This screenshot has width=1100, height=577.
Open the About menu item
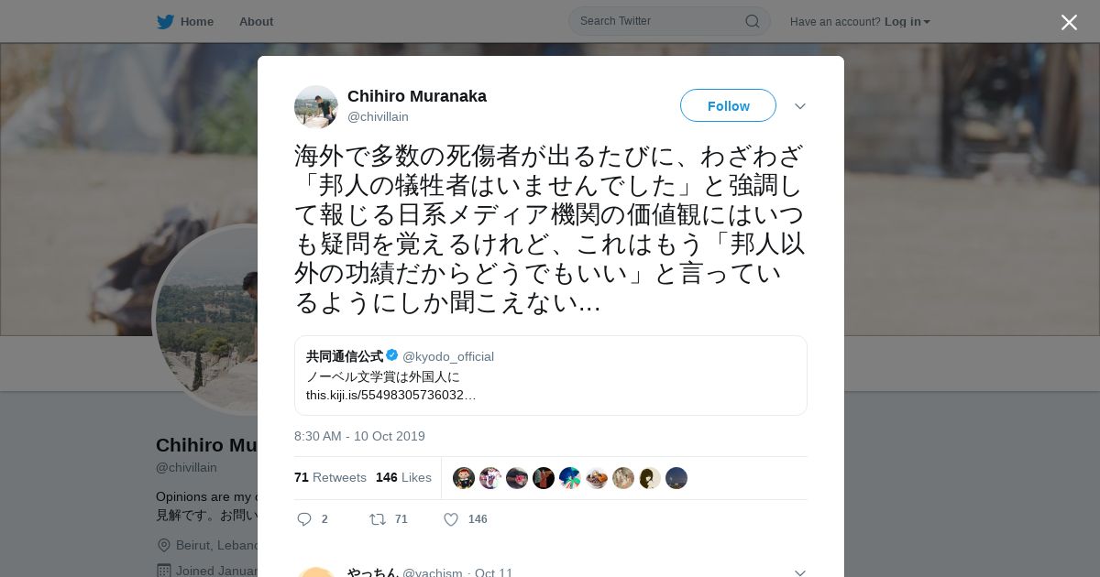point(256,21)
